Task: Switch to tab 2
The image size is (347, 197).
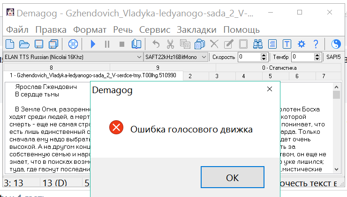Action: 190,76
